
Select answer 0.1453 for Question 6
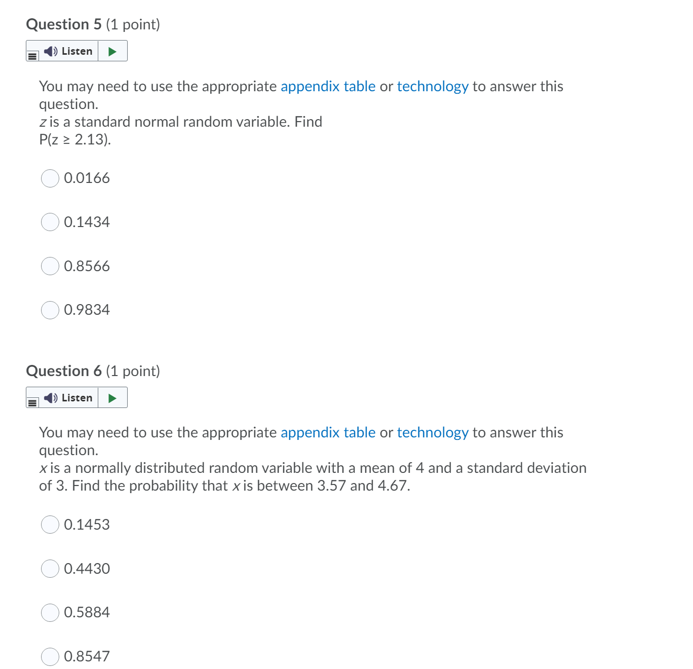point(50,525)
